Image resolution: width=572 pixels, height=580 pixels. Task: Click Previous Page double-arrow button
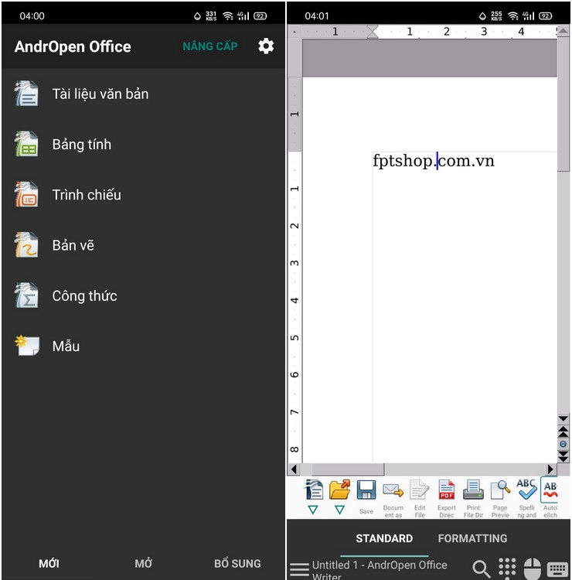pyautogui.click(x=563, y=432)
